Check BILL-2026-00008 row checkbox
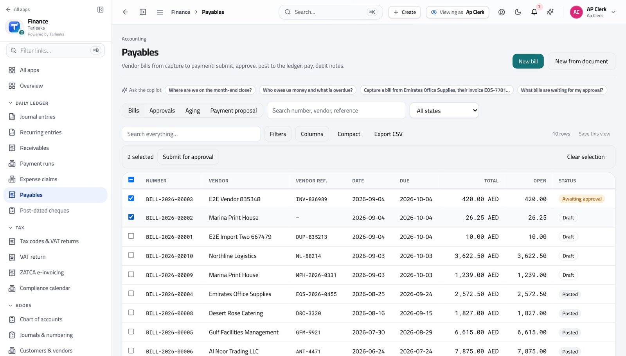The width and height of the screenshot is (626, 356). 131,313
